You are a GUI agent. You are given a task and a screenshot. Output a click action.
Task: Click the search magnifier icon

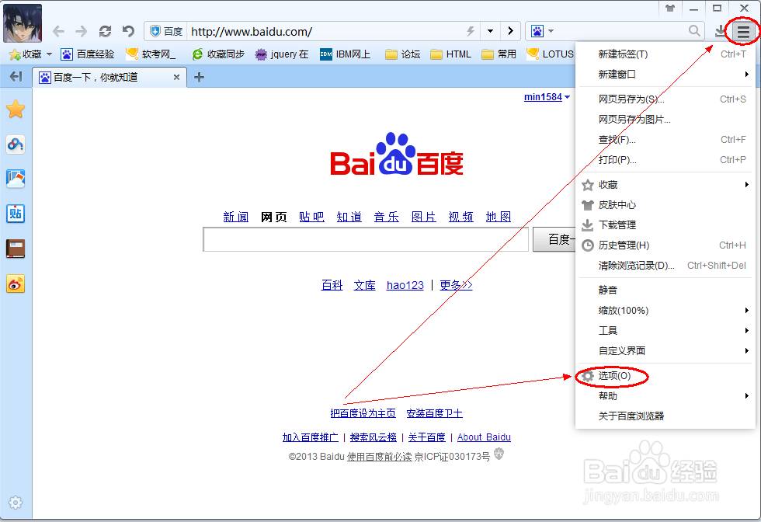tap(694, 31)
